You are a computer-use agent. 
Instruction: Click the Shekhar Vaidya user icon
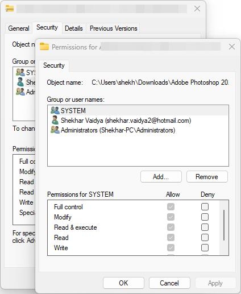55,120
